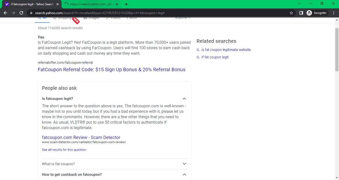Focus the address bar URL
Viewport: 339px width, 180px height.
click(x=100, y=13)
